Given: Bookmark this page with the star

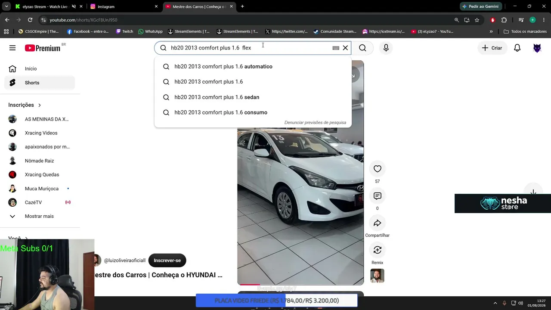Looking at the screenshot, I should pos(477,20).
